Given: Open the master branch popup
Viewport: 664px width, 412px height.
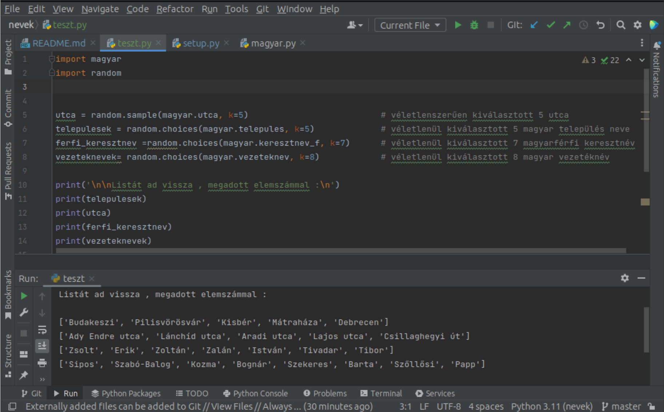Looking at the screenshot, I should pos(626,406).
